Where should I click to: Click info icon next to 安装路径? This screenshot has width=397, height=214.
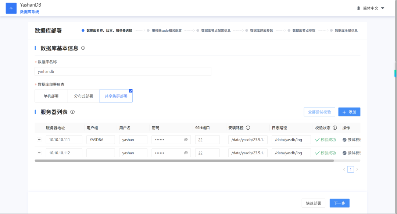tap(248, 128)
